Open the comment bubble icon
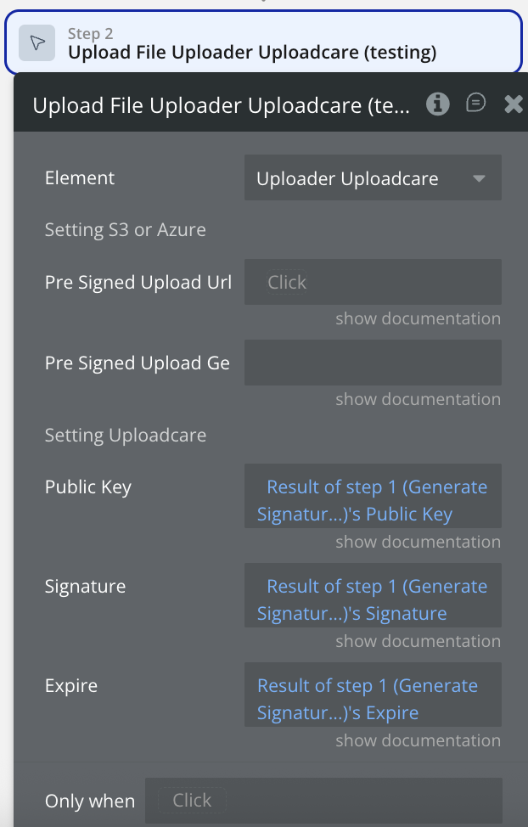 pos(476,104)
